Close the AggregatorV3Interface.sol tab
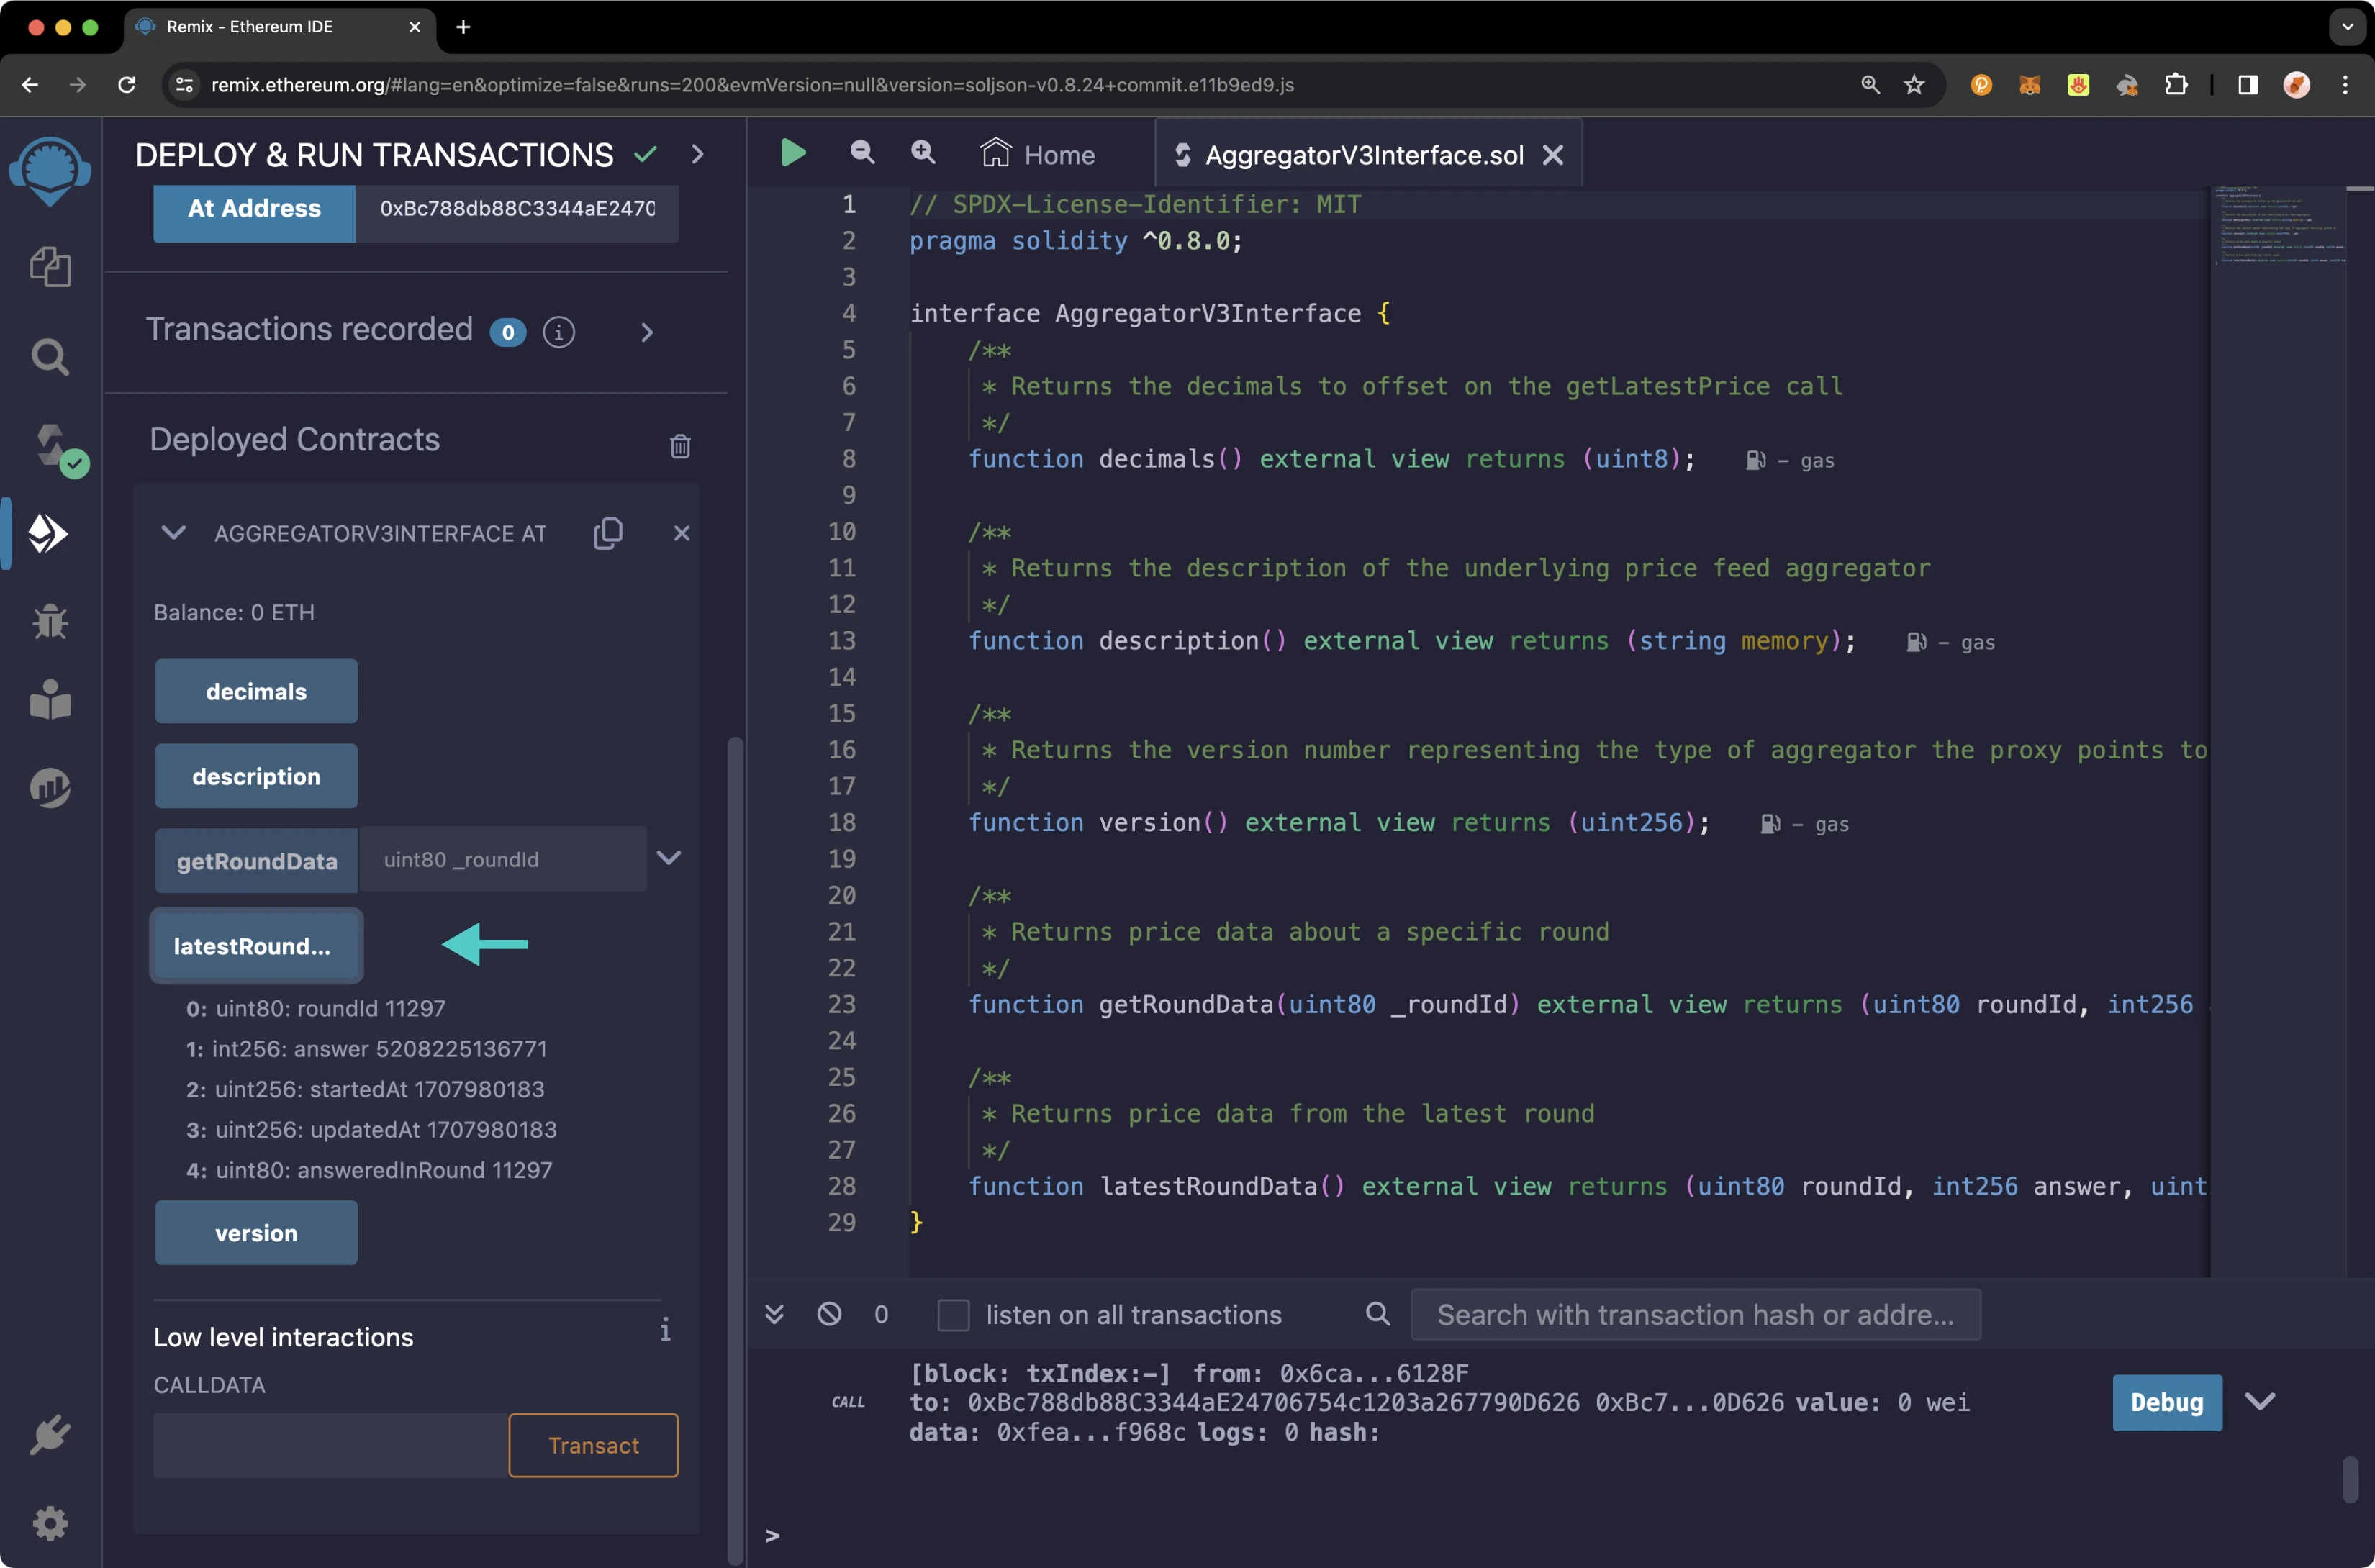The width and height of the screenshot is (2375, 1568). click(1553, 155)
